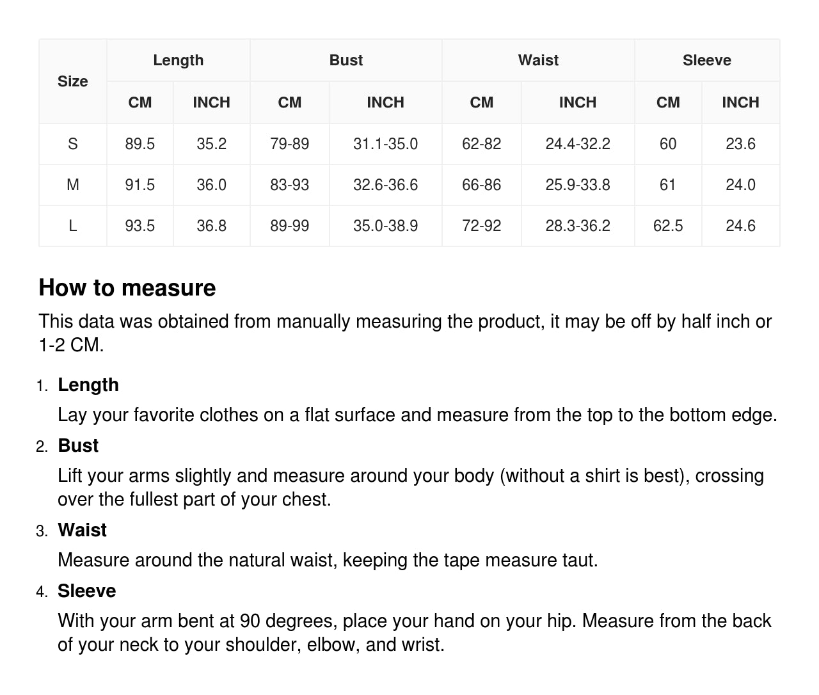This screenshot has height=695, width=819.
Task: Click the Bust header cell
Action: pos(346,60)
